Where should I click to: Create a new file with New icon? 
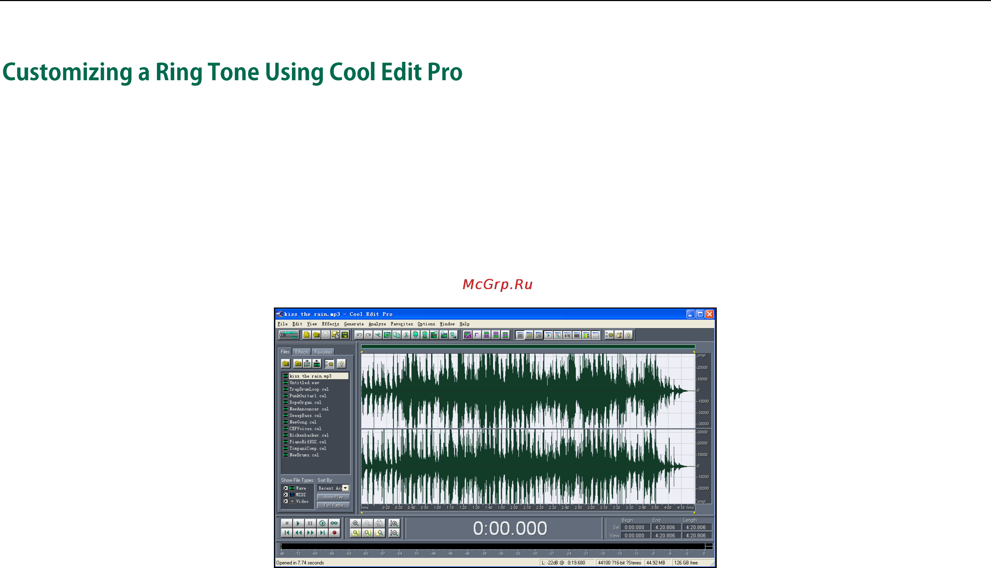click(306, 335)
